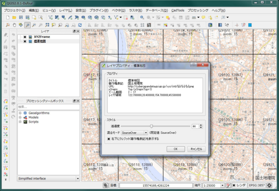Select the XYZFrame layer name
Viewport: 279px width, 191px height.
pos(42,37)
